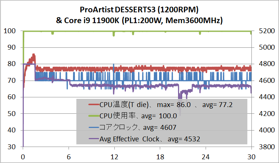Click right axis label "3800"

click(x=267, y=147)
